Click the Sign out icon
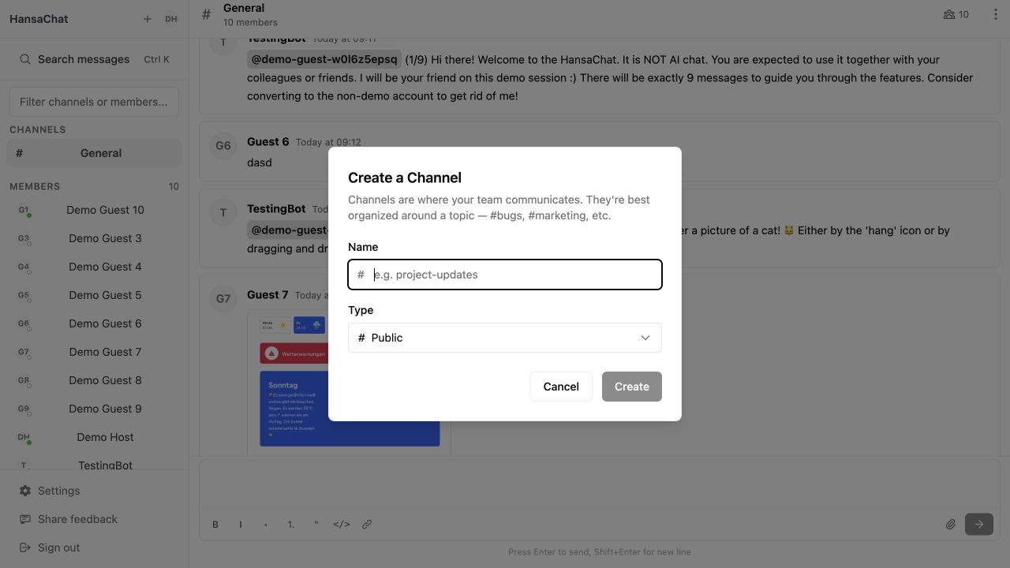This screenshot has width=1010, height=568. pyautogui.click(x=25, y=547)
